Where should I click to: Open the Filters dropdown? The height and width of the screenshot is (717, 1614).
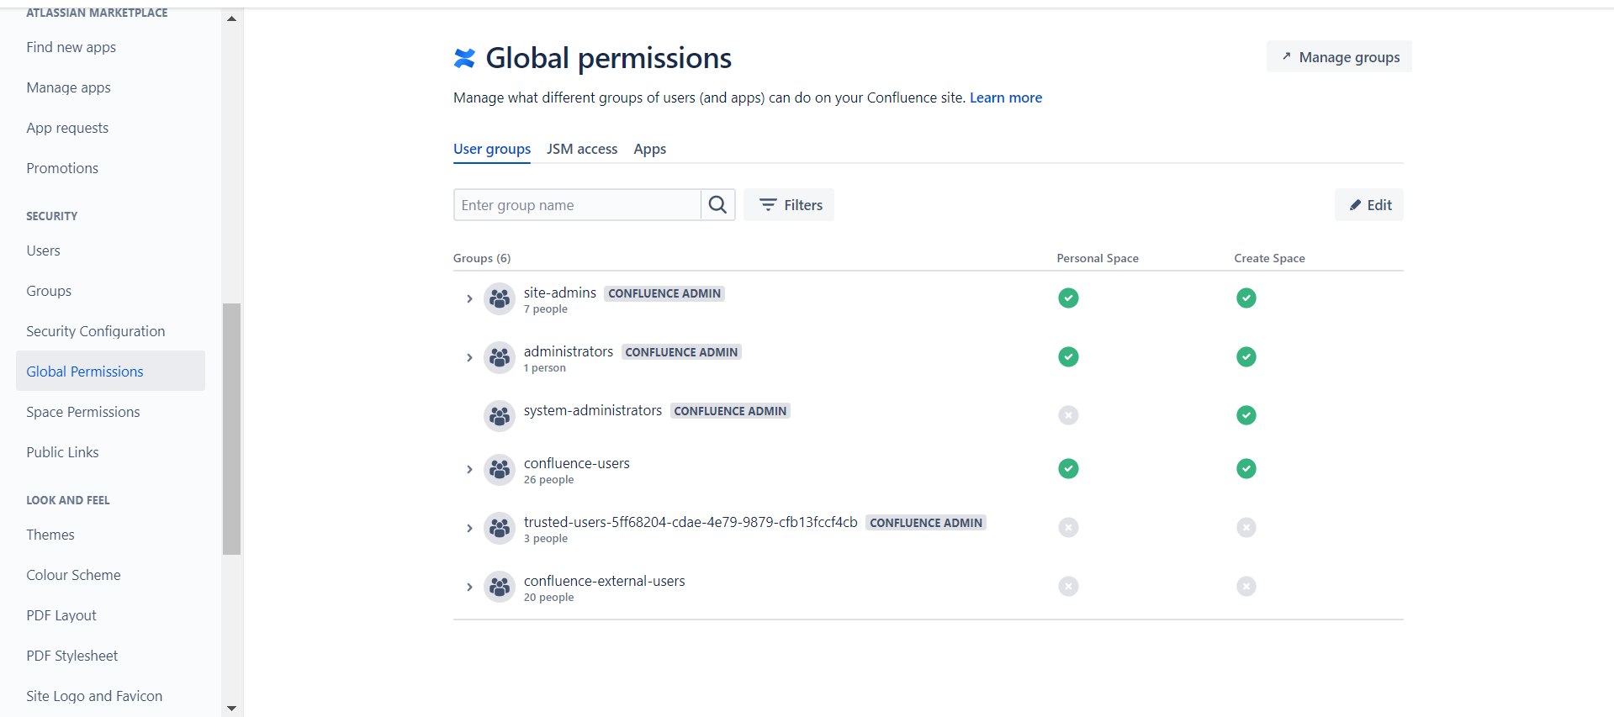point(789,205)
